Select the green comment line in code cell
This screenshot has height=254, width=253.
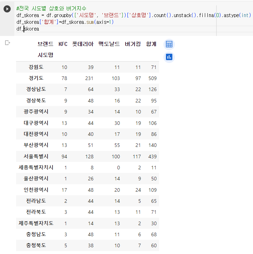(x=51, y=8)
